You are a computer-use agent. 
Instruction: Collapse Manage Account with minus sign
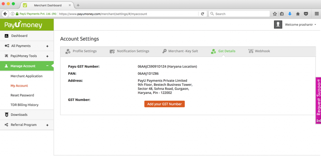click(47, 66)
